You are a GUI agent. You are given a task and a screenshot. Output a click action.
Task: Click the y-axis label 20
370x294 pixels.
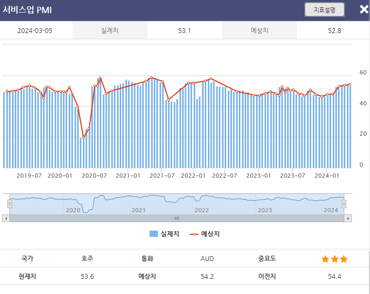coord(363,134)
